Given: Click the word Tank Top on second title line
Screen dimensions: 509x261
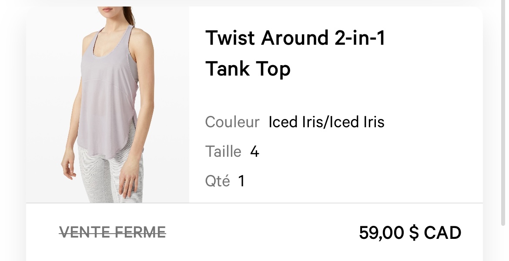Looking at the screenshot, I should (248, 69).
